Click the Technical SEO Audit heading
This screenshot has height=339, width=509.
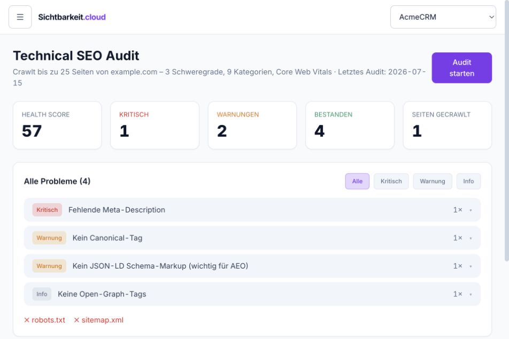click(76, 56)
